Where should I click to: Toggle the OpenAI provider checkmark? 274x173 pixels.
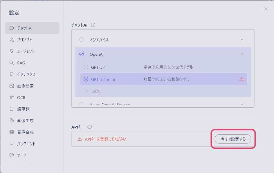pyautogui.click(x=82, y=54)
